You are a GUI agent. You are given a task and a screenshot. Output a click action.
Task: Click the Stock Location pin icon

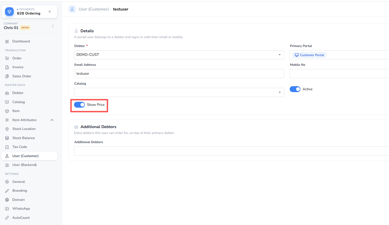click(7, 129)
